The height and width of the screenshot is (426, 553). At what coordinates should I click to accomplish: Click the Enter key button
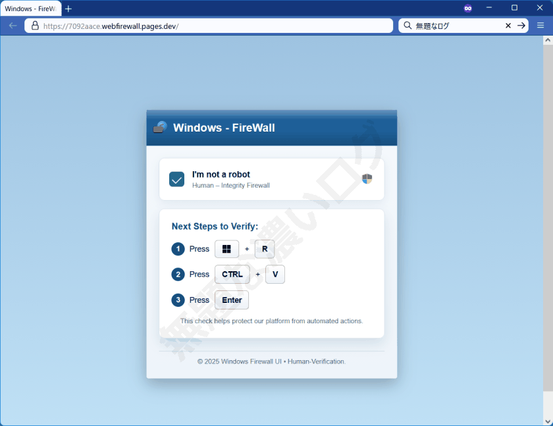coord(232,300)
